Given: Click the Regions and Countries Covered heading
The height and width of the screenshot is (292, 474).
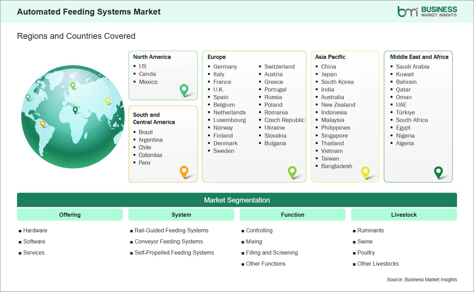Looking at the screenshot, I should [x=76, y=36].
